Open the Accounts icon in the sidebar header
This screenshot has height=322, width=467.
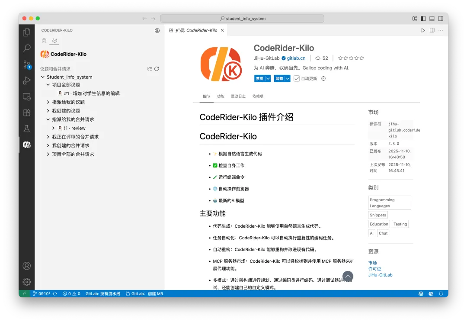point(157,30)
